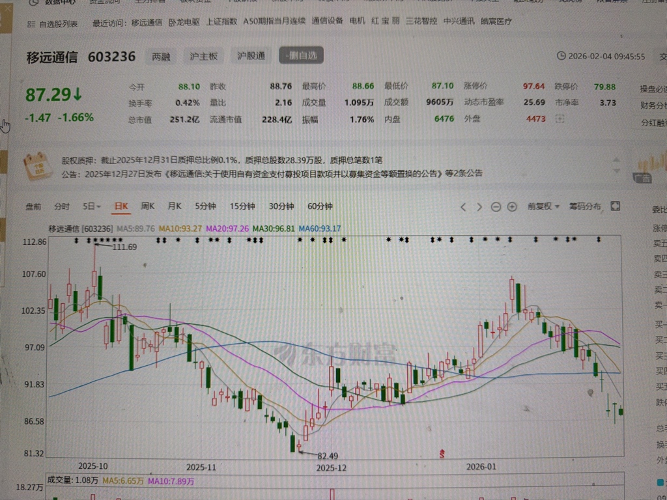Click the 股权质押 notice text
The height and width of the screenshot is (500, 667).
point(222,160)
